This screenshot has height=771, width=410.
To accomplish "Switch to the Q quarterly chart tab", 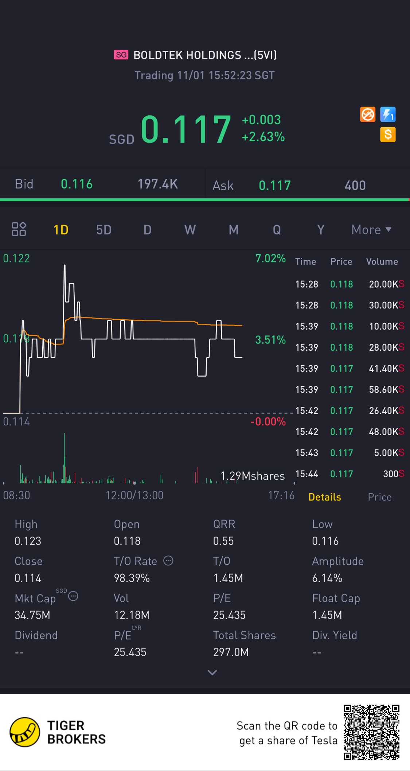I will 277,230.
